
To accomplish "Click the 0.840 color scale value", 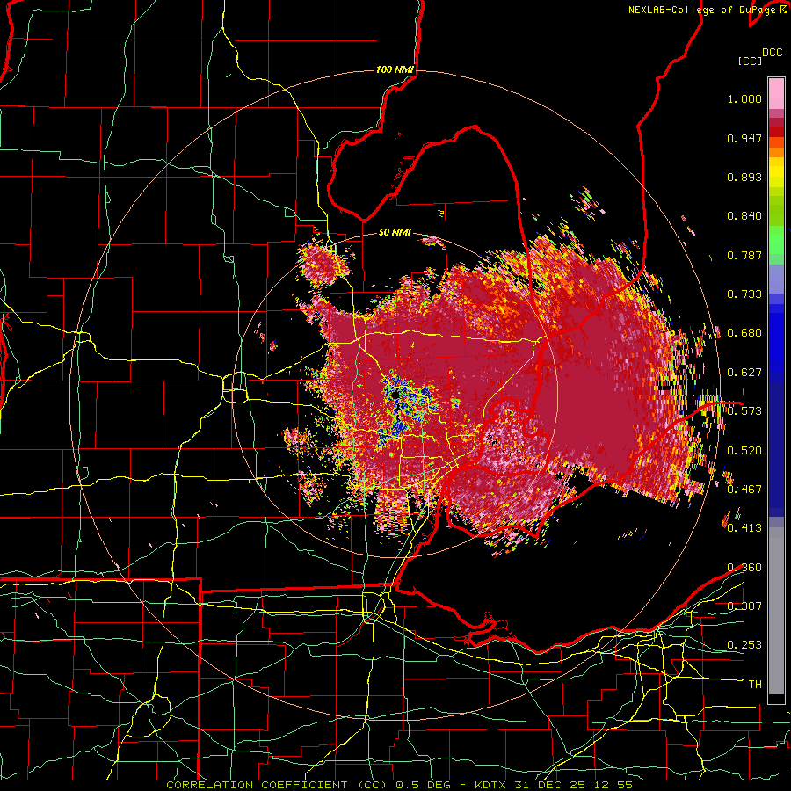I will [x=744, y=216].
